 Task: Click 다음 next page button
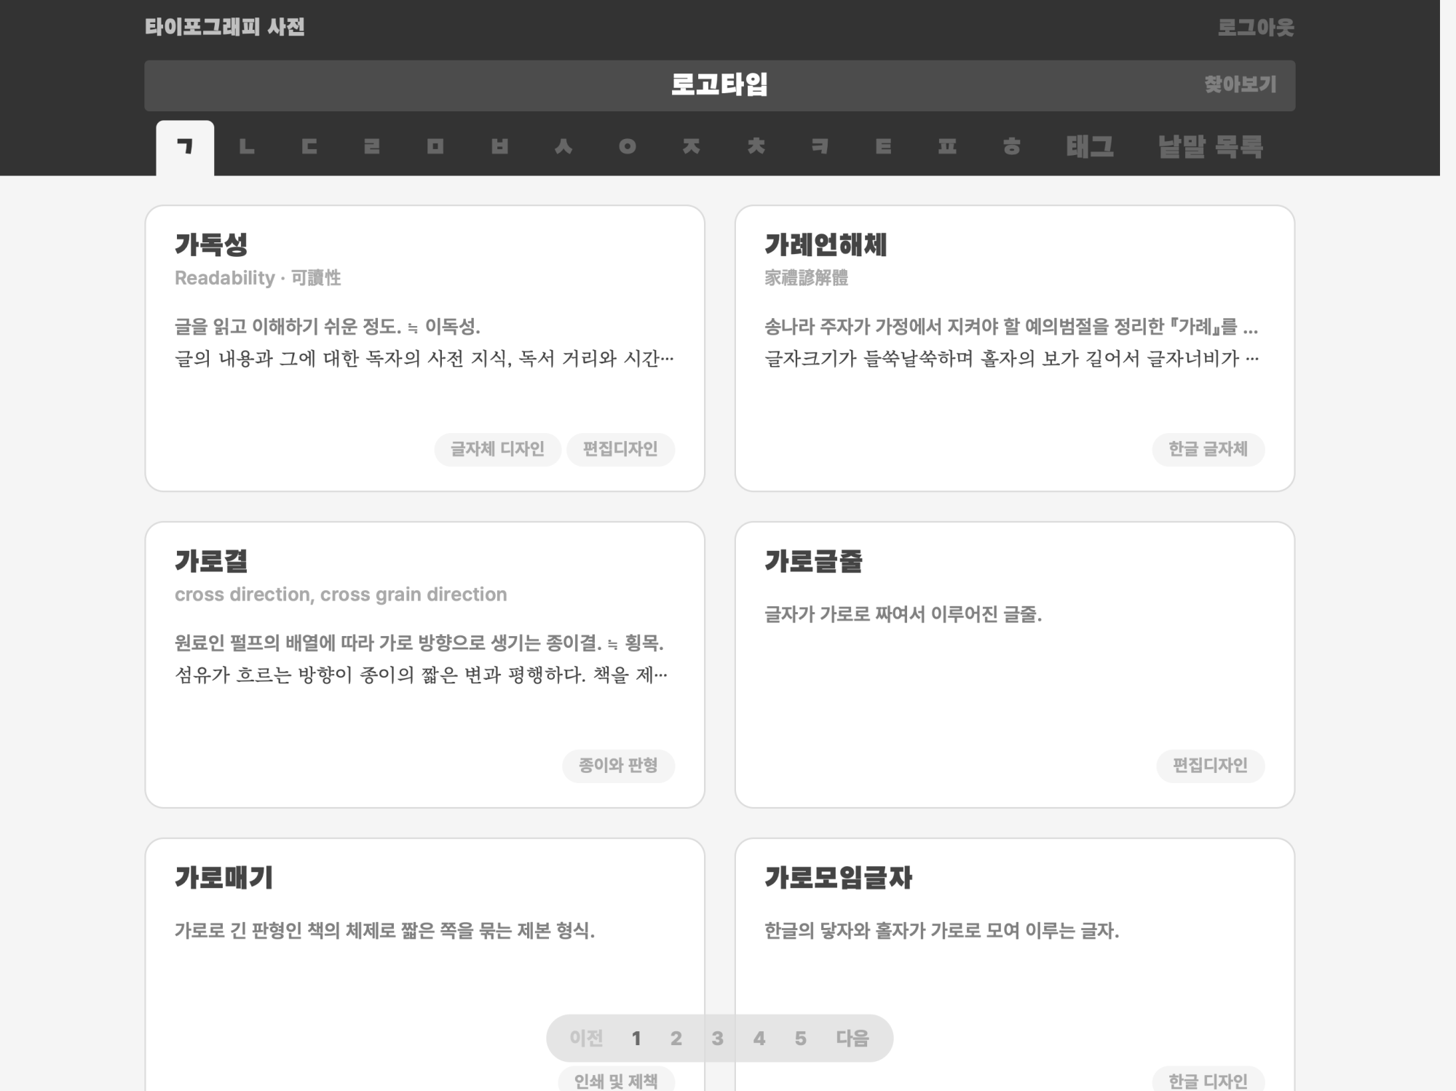(x=852, y=1039)
